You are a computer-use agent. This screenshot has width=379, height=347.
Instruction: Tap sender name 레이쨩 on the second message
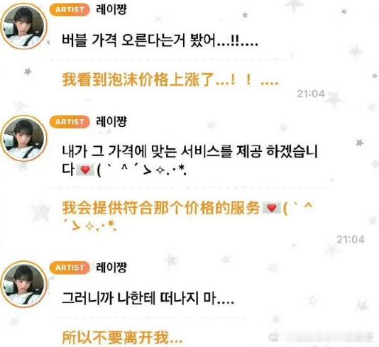click(x=111, y=121)
